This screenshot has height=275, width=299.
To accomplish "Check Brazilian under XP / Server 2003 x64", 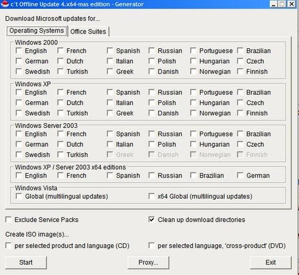I will coord(193,175).
